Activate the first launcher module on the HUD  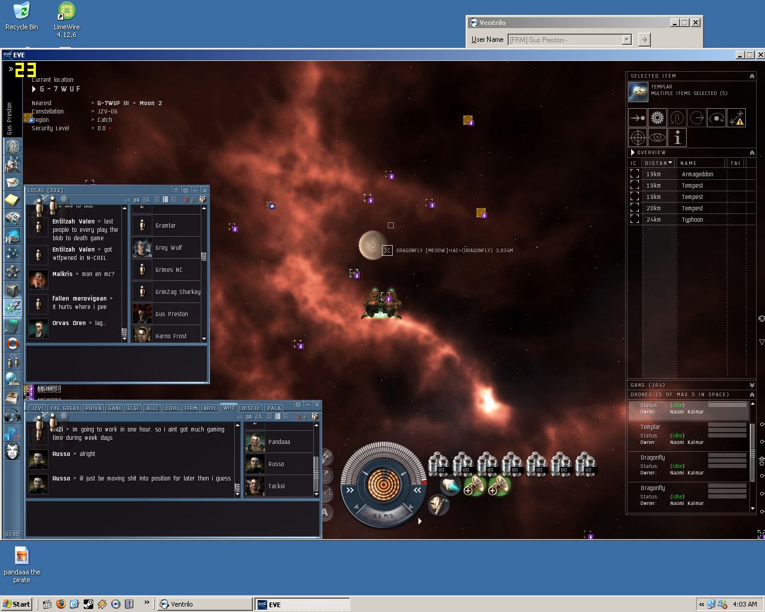[439, 463]
